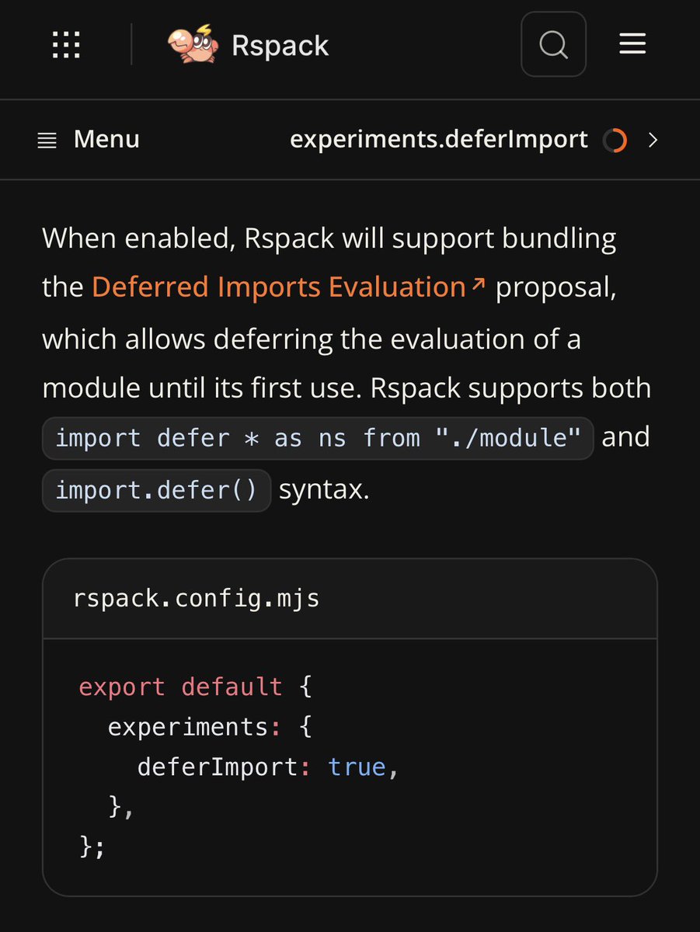This screenshot has height=932, width=700.
Task: Click the external link arrow after Evaluation
Action: (x=478, y=284)
